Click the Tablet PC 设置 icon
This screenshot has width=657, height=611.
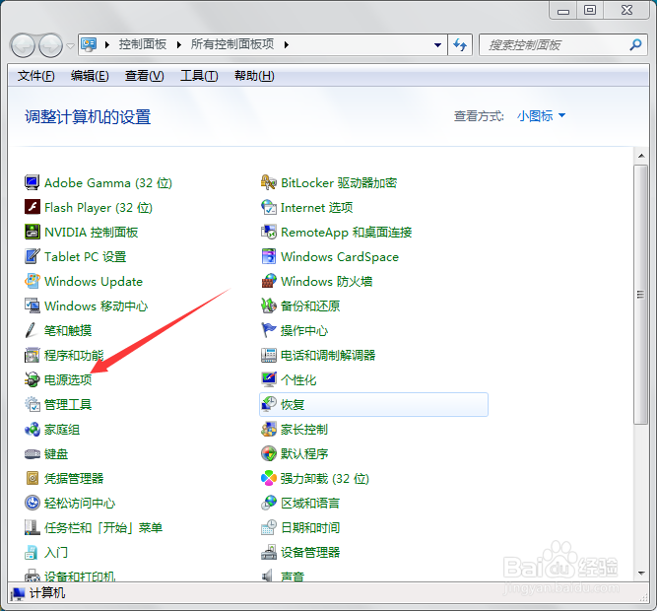[x=32, y=256]
